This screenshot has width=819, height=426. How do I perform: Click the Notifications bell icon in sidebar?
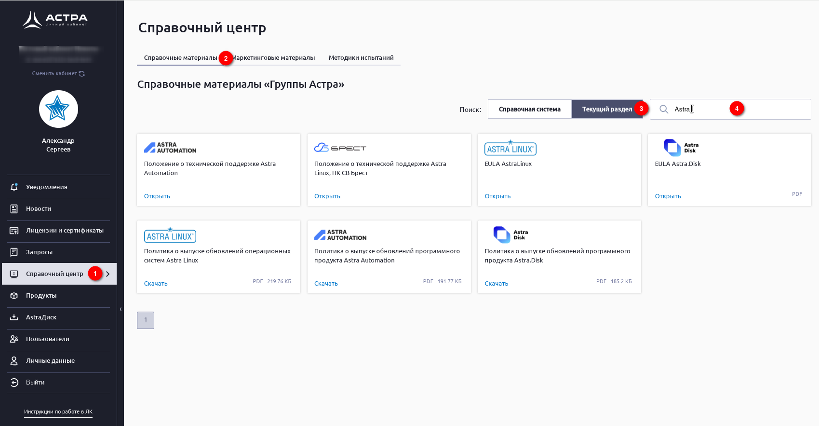[14, 187]
